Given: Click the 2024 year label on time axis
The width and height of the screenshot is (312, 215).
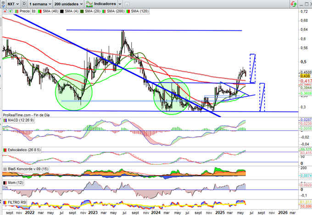Looking at the screenshot, I should tap(156, 212).
